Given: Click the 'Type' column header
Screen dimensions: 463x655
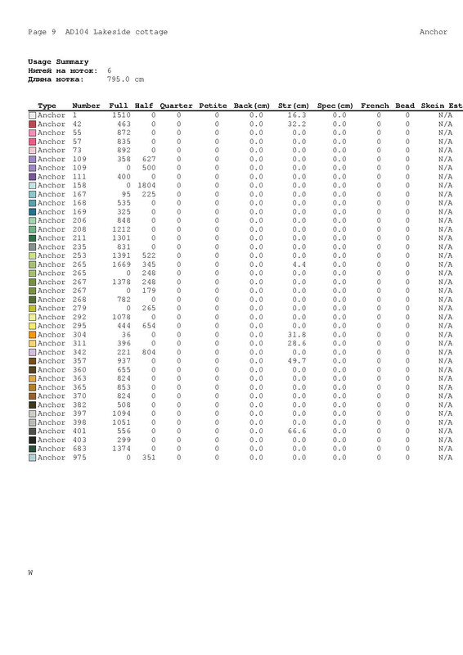Looking at the screenshot, I should coord(47,106).
